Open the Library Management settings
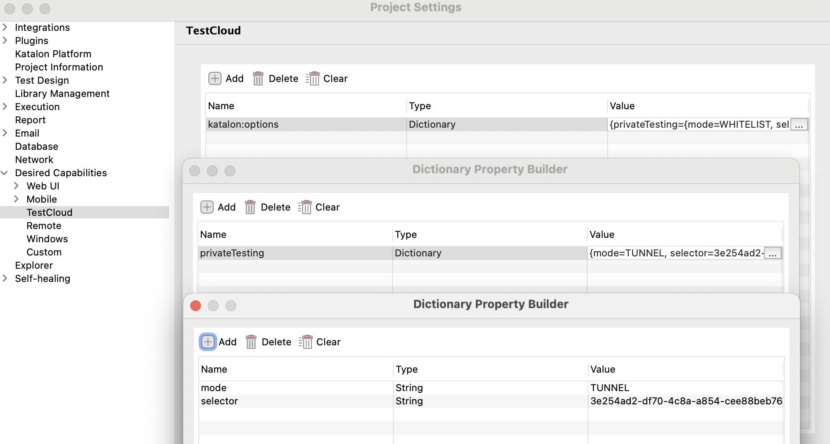Screen dimensions: 830x444 (62, 93)
